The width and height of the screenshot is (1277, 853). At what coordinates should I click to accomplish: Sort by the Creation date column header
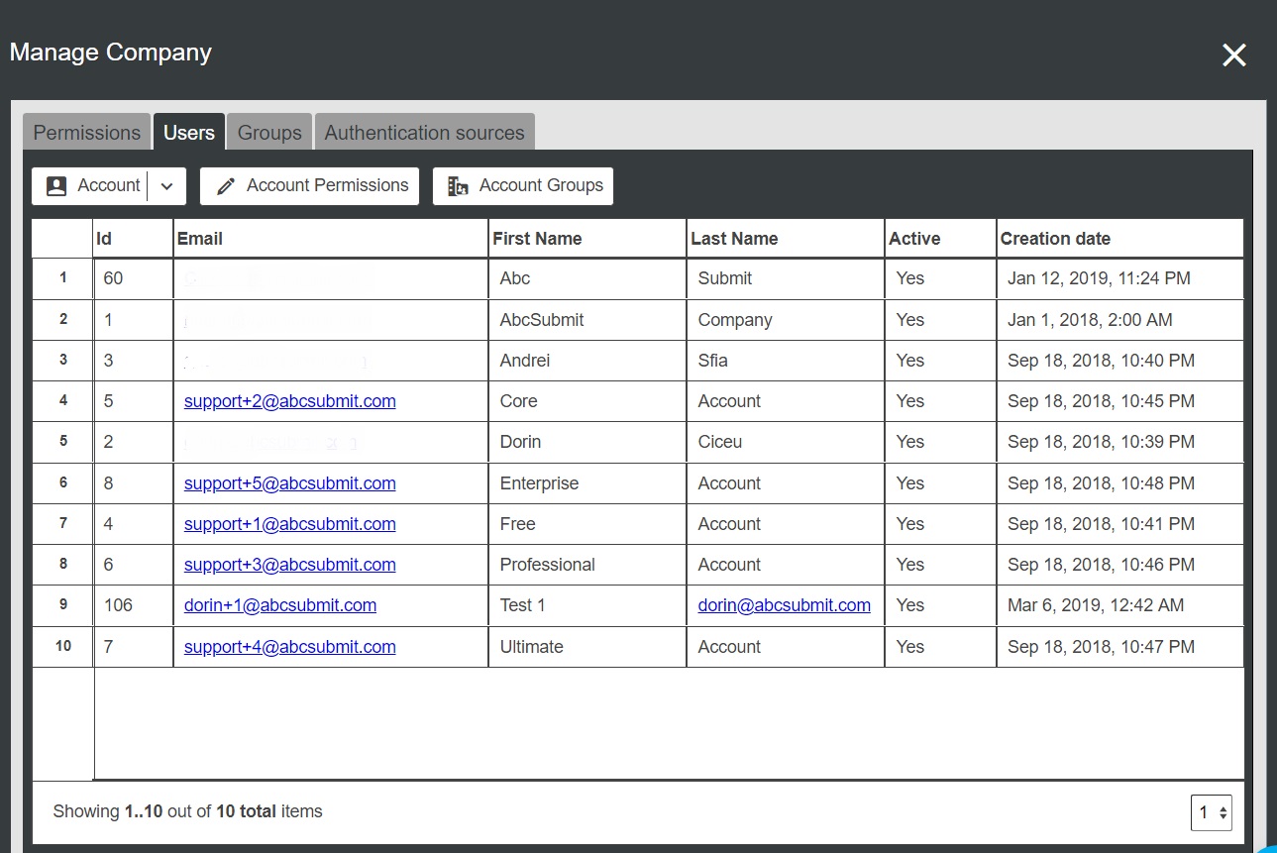[1055, 239]
